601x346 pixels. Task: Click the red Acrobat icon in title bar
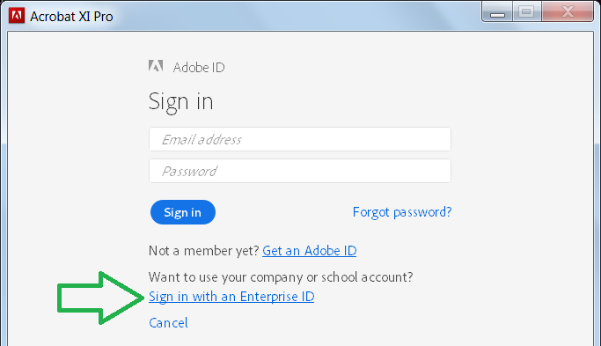17,16
